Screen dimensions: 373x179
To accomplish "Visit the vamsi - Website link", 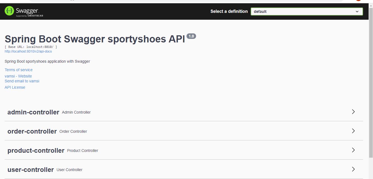I will 18,76.
